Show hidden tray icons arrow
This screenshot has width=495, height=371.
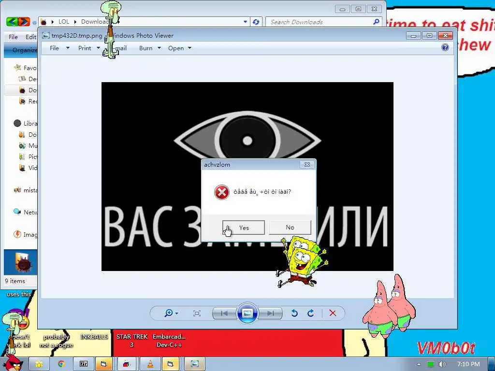(419, 364)
